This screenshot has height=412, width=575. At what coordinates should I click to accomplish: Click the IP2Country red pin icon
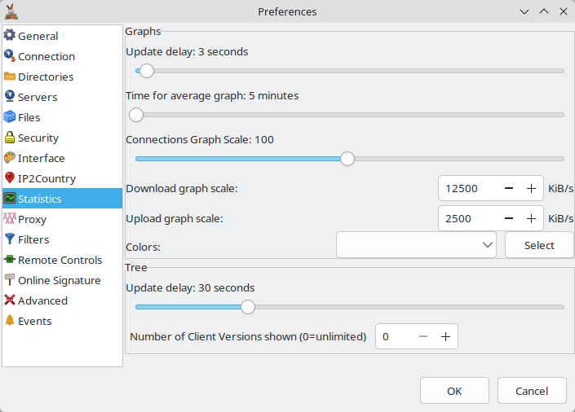(10, 178)
